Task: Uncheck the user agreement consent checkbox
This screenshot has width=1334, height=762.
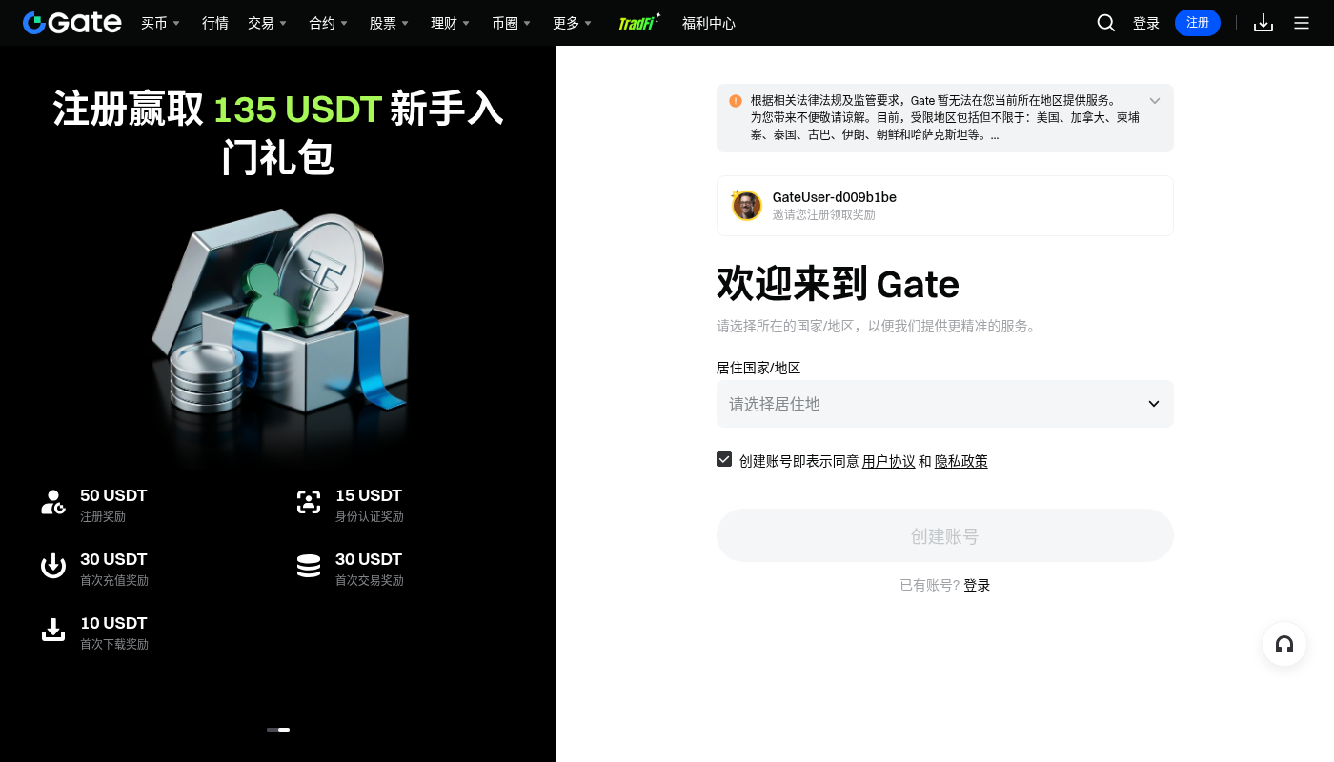Action: [x=724, y=459]
